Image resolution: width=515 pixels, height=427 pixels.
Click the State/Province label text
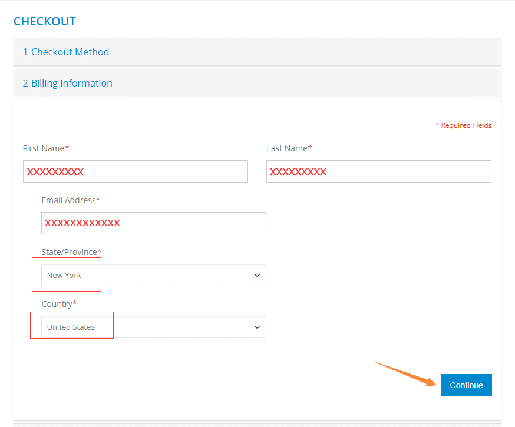click(71, 252)
